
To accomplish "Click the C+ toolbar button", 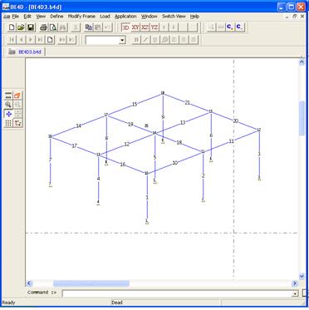I will click(x=230, y=27).
